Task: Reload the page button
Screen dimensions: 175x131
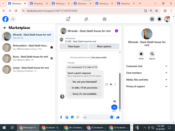Action: [x=16, y=11]
